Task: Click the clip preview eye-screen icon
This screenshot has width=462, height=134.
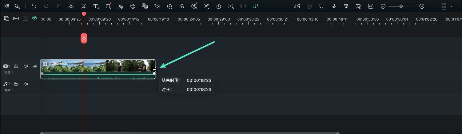Action: coord(358,6)
